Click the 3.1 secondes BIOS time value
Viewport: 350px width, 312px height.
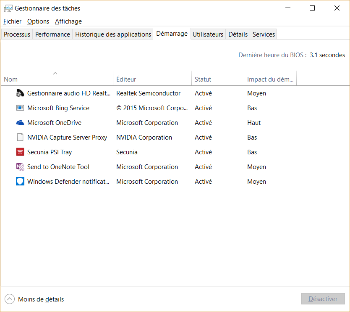click(327, 55)
